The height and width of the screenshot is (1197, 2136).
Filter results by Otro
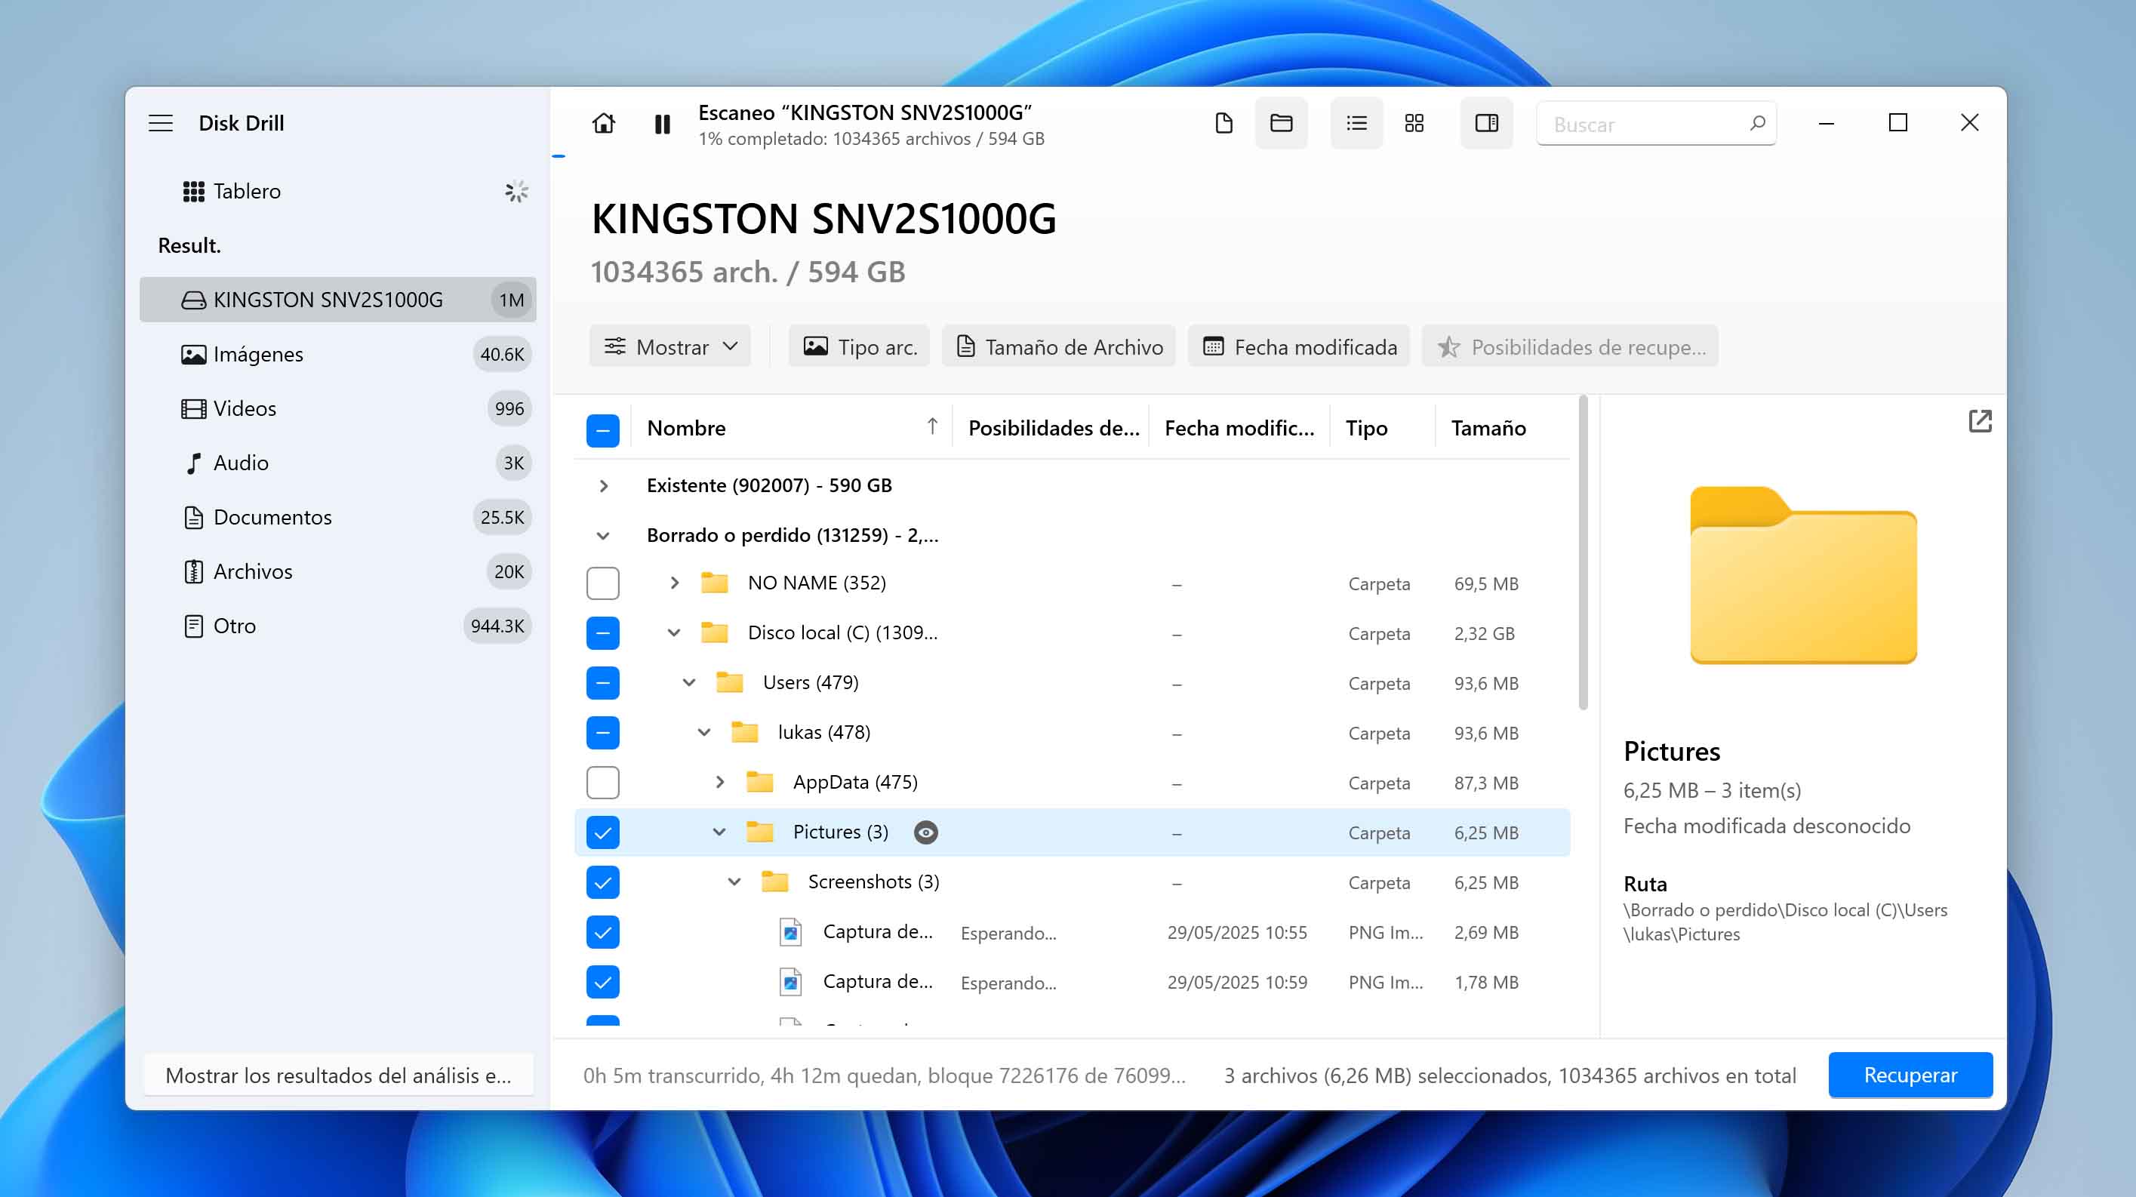[338, 626]
